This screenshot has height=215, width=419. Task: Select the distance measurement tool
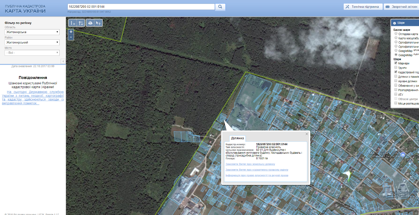pyautogui.click(x=73, y=23)
